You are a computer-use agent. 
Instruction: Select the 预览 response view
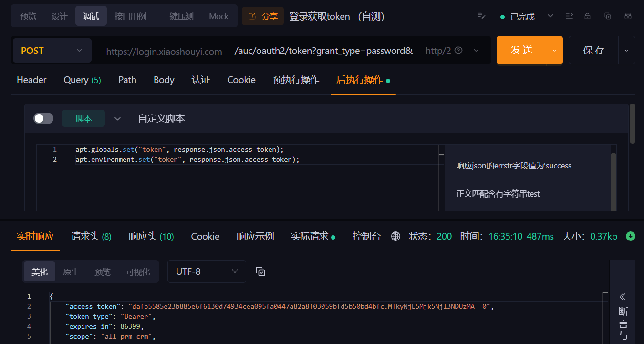[x=103, y=271]
